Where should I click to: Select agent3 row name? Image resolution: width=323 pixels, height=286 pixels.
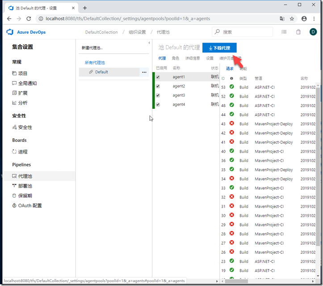(x=179, y=95)
